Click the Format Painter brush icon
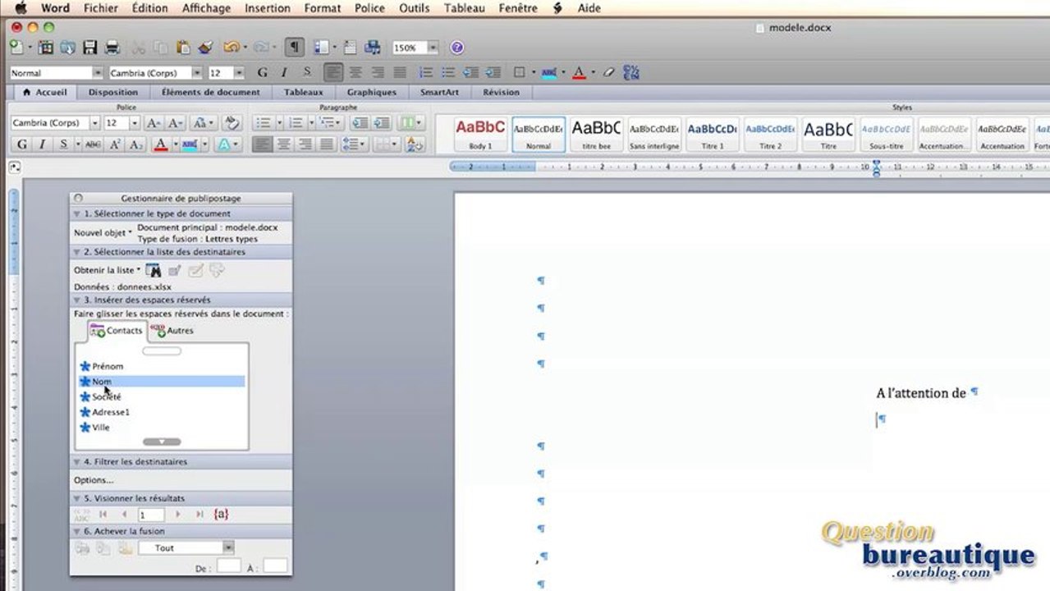This screenshot has height=591, width=1050. click(x=205, y=48)
